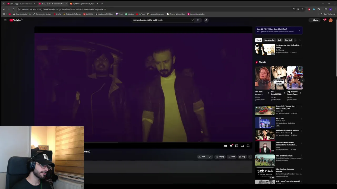
Task: Click the İndir download button
Action: coord(231,157)
